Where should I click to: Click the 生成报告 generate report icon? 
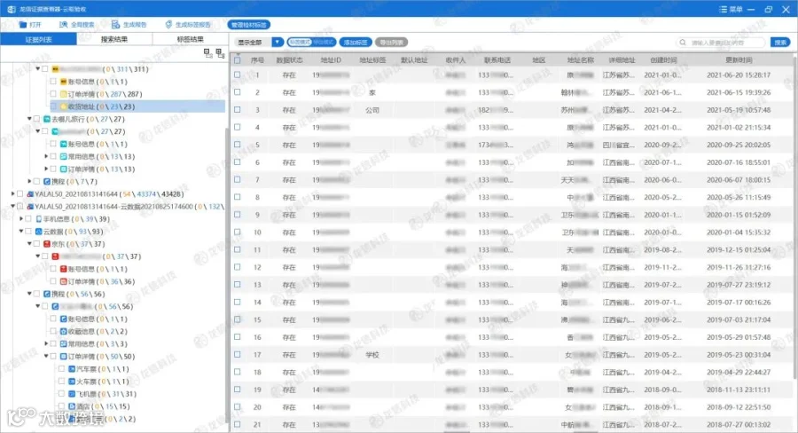pyautogui.click(x=115, y=25)
